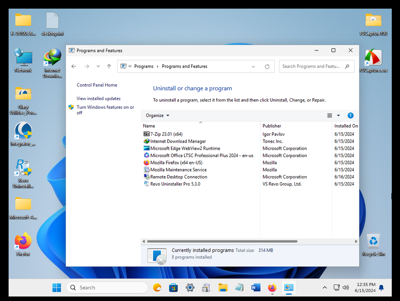The width and height of the screenshot is (400, 301).
Task: Select Glary Utilities Portable desktop folder
Action: click(x=23, y=101)
